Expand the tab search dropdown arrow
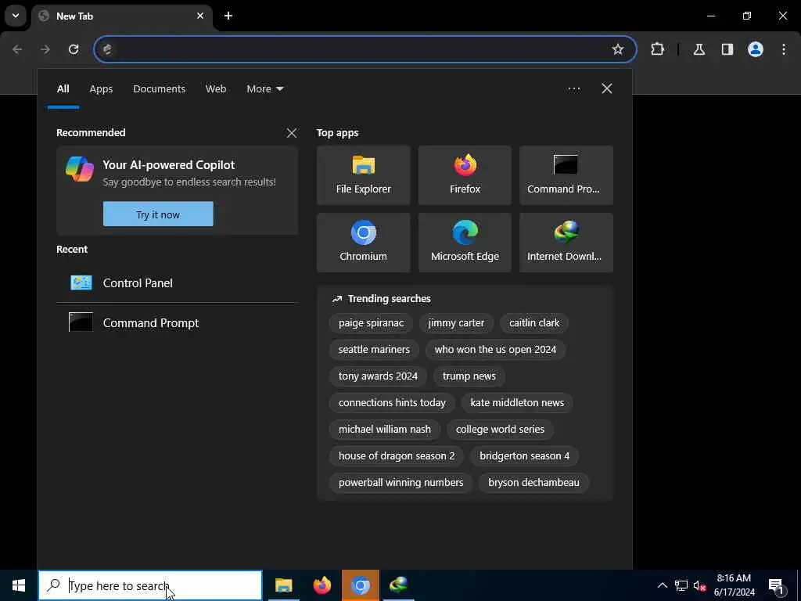 click(16, 16)
